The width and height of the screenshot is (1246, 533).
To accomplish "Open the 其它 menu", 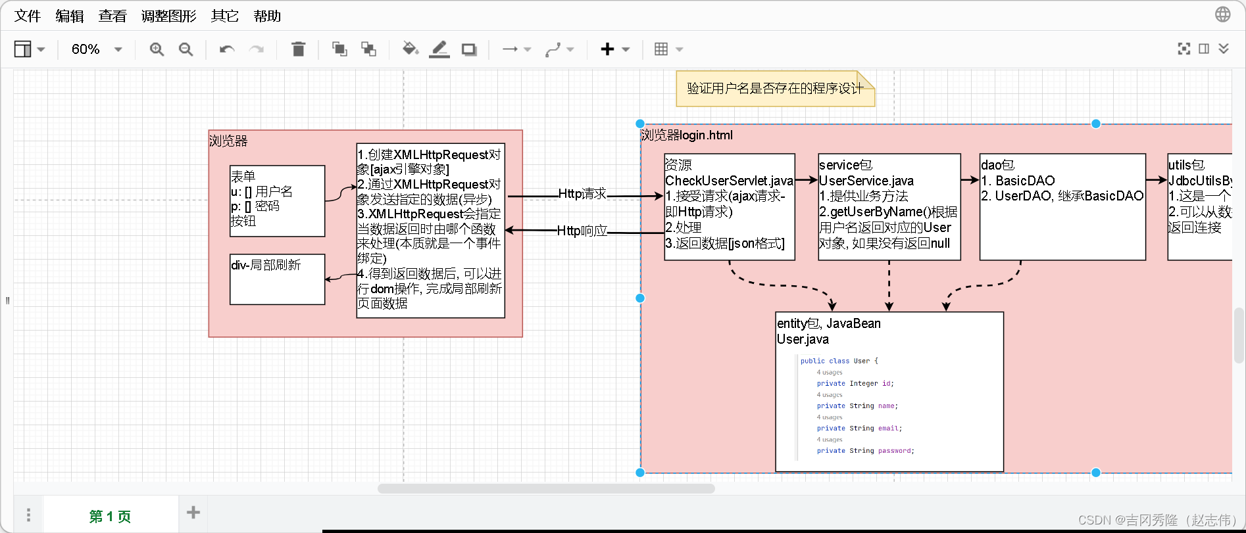I will tap(225, 16).
